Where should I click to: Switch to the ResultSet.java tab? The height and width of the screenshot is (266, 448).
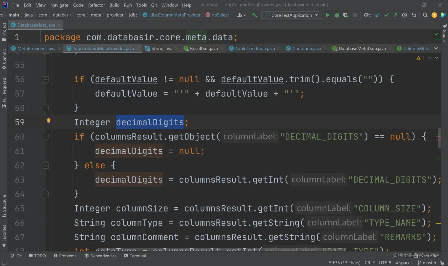(204, 48)
